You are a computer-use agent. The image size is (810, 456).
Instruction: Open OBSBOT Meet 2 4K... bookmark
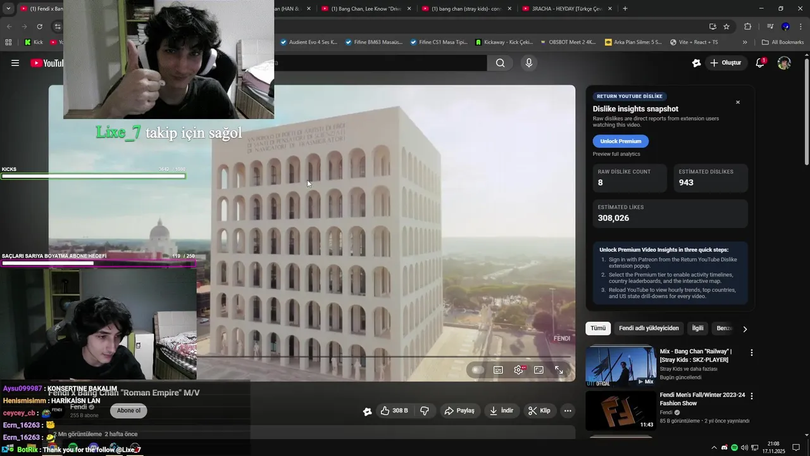tap(568, 42)
